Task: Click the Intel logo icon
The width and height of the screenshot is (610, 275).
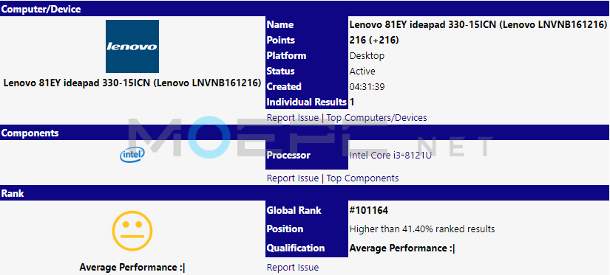Action: click(x=132, y=155)
